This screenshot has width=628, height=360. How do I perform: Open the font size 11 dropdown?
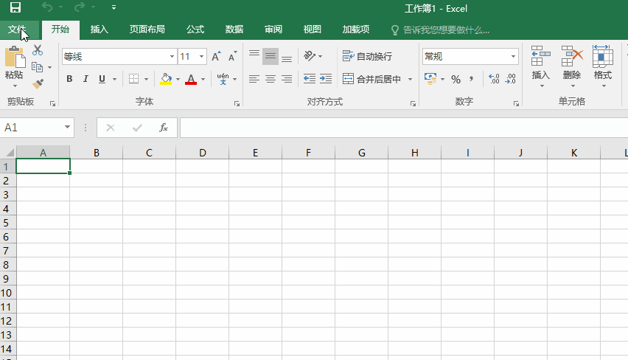coord(201,57)
